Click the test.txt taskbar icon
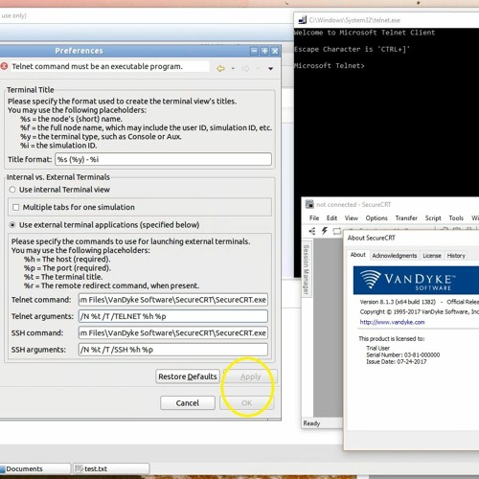Image resolution: width=479 pixels, height=479 pixels. [x=79, y=468]
